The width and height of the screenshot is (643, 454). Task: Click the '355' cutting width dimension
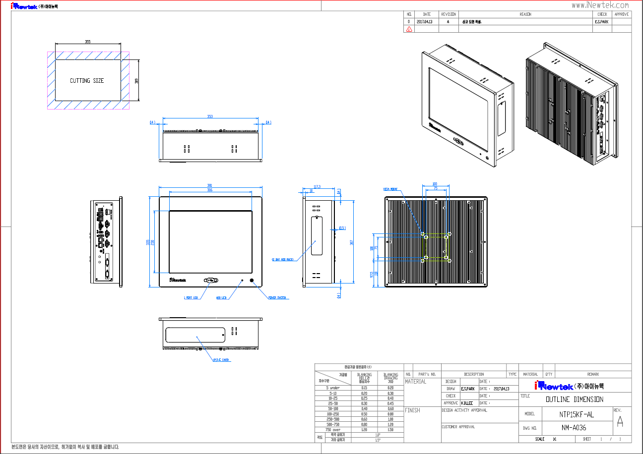pos(88,42)
